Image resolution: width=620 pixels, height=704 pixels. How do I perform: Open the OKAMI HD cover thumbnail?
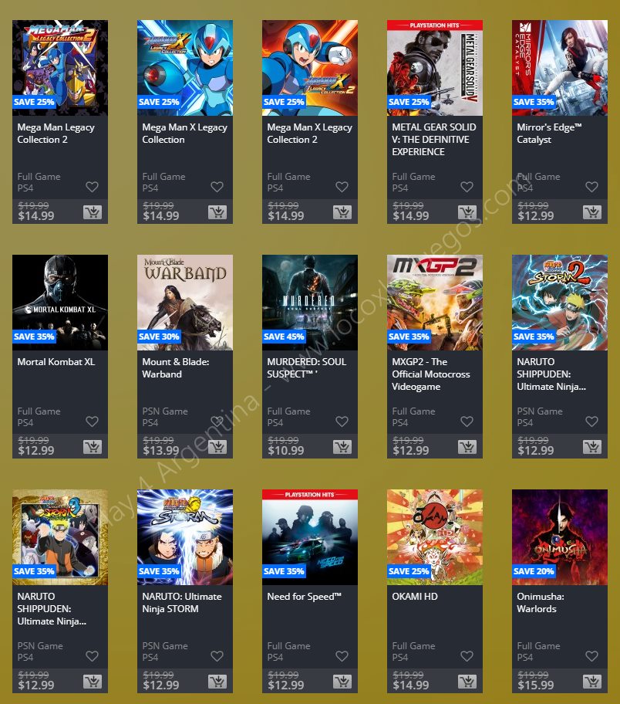point(435,537)
